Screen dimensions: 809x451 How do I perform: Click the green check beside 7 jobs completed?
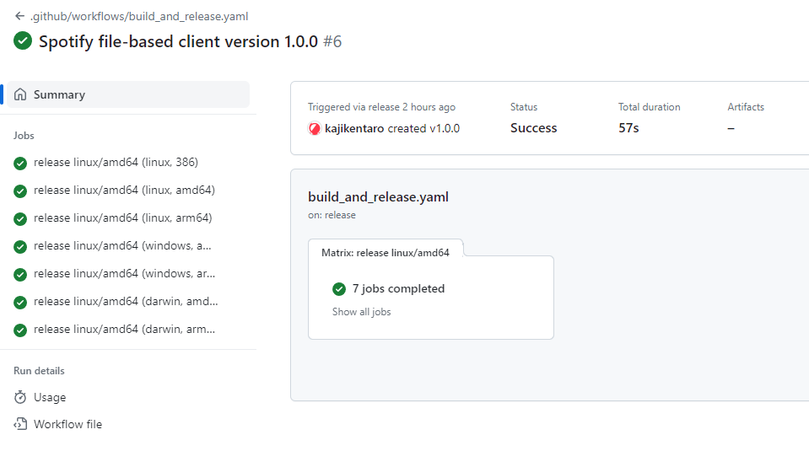coord(339,289)
